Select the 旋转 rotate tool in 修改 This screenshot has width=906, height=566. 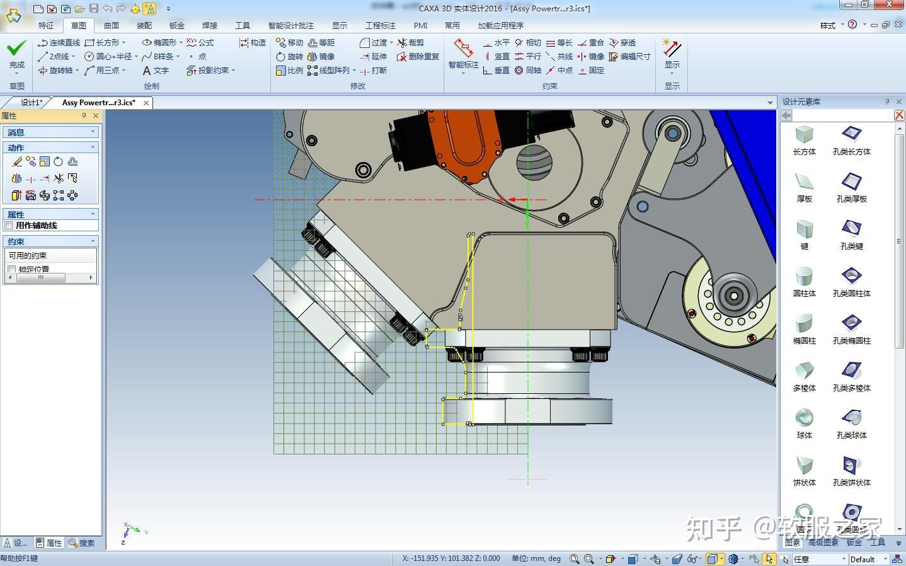(290, 57)
